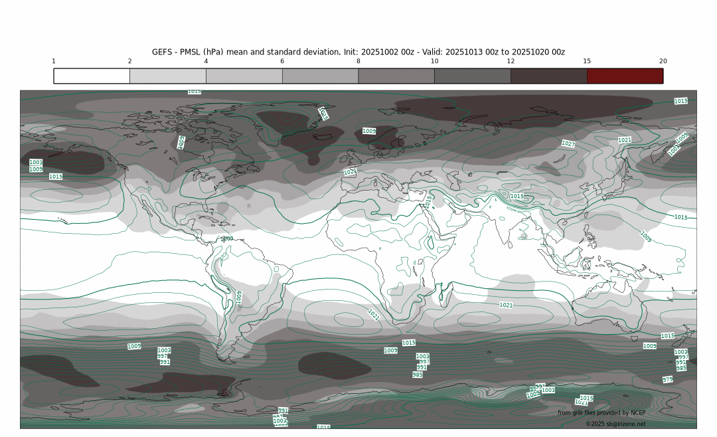The height and width of the screenshot is (437, 717).
Task: Click the 12–15 darkest gray colorbar segment
Action: [548, 76]
